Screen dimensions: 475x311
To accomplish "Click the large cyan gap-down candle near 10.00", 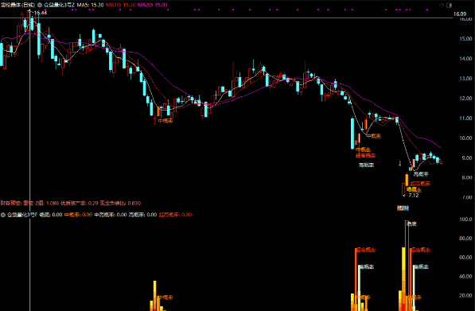I will [352, 134].
